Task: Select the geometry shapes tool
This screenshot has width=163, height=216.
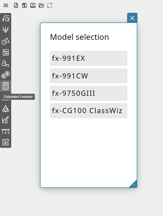Action: [x=6, y=41]
